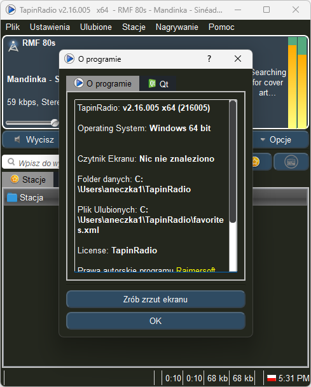The width and height of the screenshot is (311, 387).
Task: Click the Raimersoft link
Action: coord(196,269)
